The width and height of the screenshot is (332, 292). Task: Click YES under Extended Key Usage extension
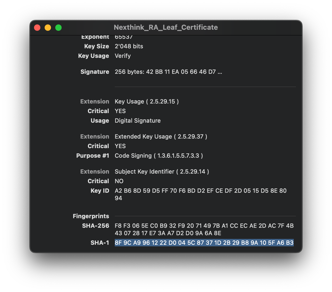click(x=120, y=146)
